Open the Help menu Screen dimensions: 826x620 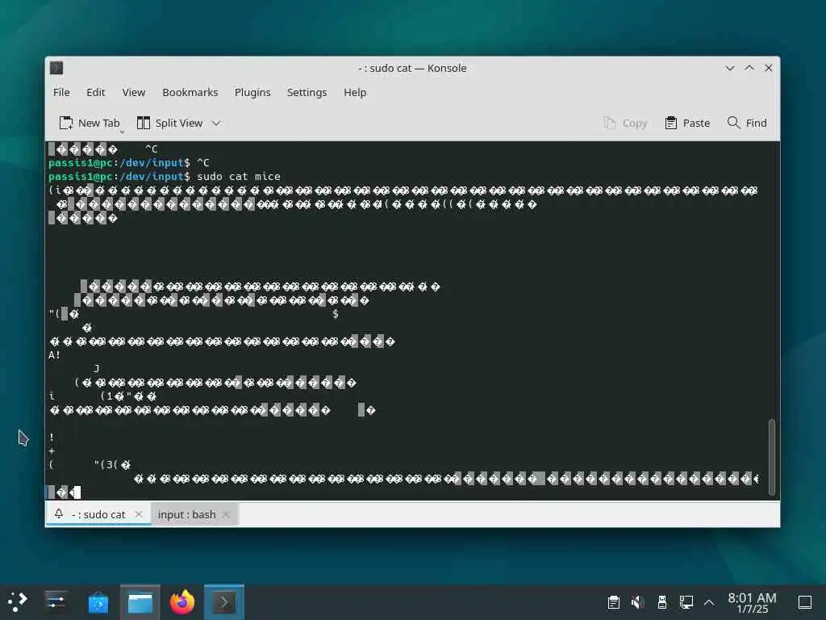[x=355, y=92]
